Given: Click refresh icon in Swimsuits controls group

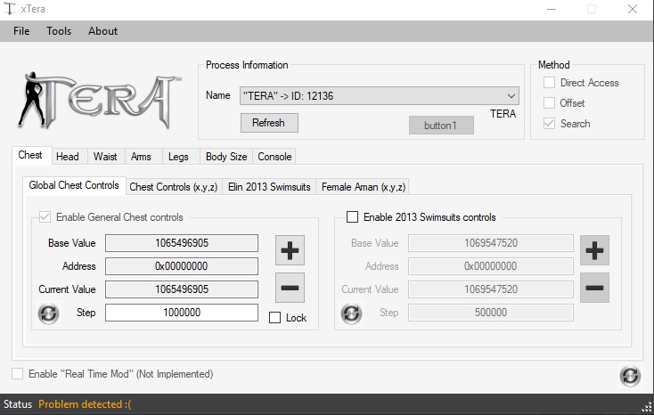Looking at the screenshot, I should (x=352, y=313).
